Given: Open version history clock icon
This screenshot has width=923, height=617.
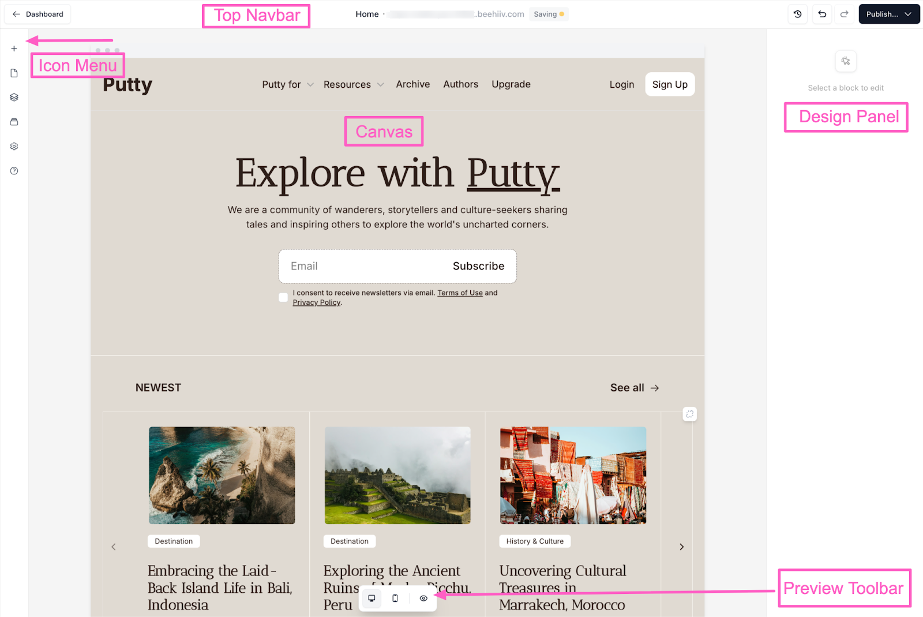Looking at the screenshot, I should (798, 14).
